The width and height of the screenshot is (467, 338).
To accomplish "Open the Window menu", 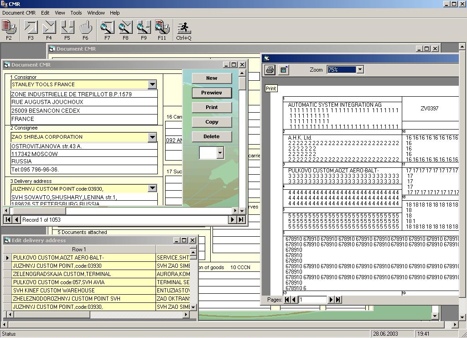I will click(x=96, y=13).
